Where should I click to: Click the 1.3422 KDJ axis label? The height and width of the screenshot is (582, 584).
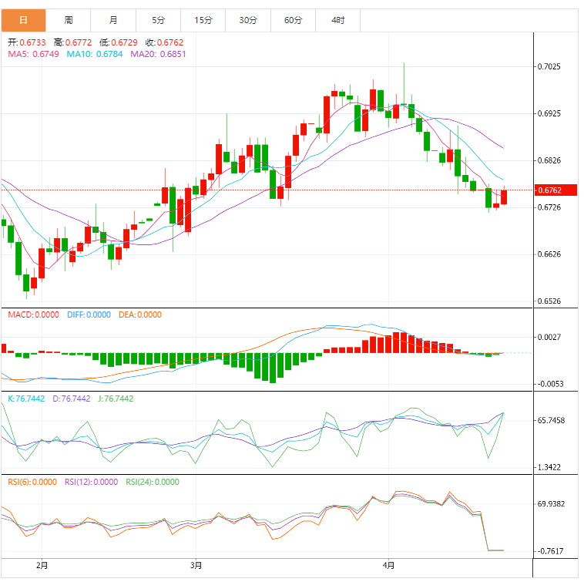point(549,467)
